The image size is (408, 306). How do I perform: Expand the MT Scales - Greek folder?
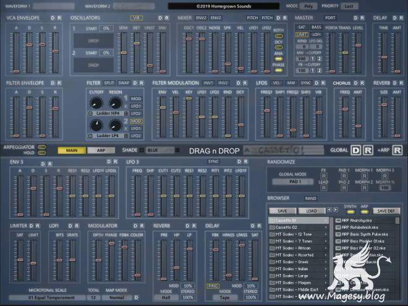coord(299,261)
